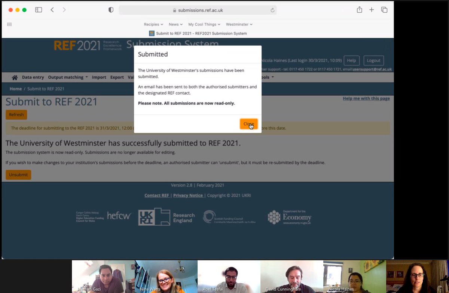Select Nina Watts' video thumbnail
The height and width of the screenshot is (293, 449).
pos(166,277)
